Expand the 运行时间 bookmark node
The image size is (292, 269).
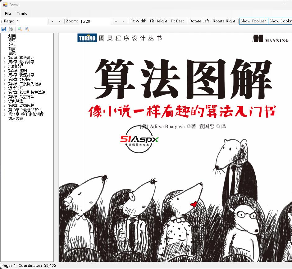pyautogui.click(x=5, y=88)
